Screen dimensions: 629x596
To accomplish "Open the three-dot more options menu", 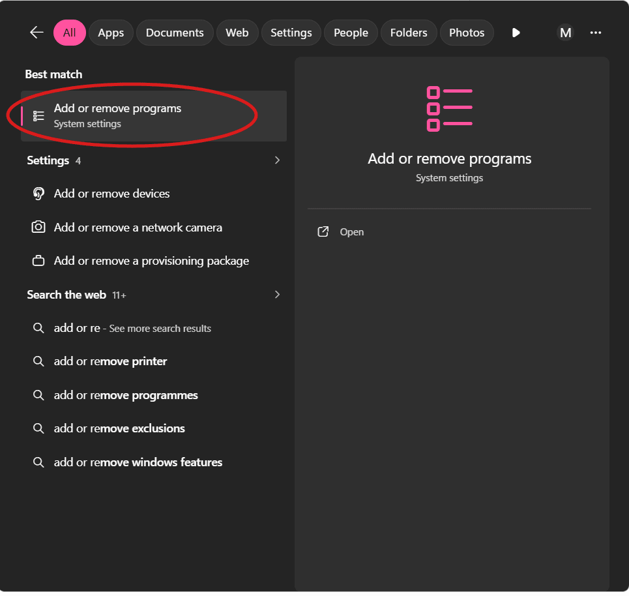I will (x=595, y=33).
